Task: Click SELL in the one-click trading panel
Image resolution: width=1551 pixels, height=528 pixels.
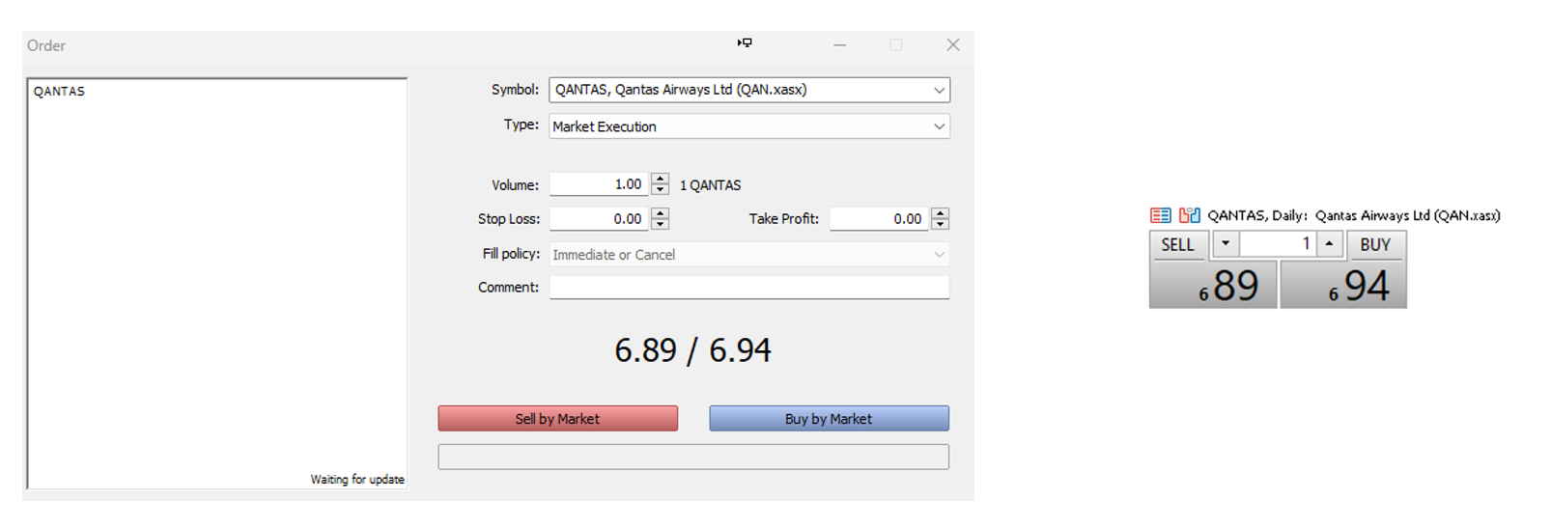Action: coord(1177,245)
